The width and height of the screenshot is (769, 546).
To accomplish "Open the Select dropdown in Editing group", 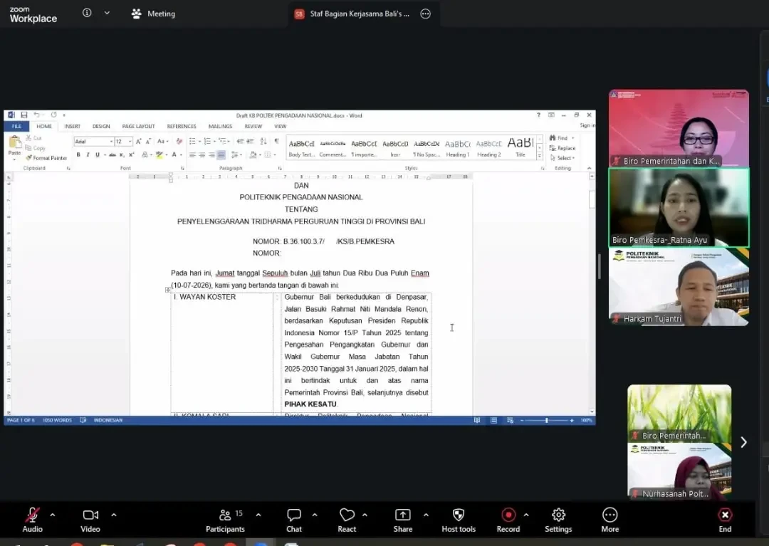I will [x=562, y=158].
